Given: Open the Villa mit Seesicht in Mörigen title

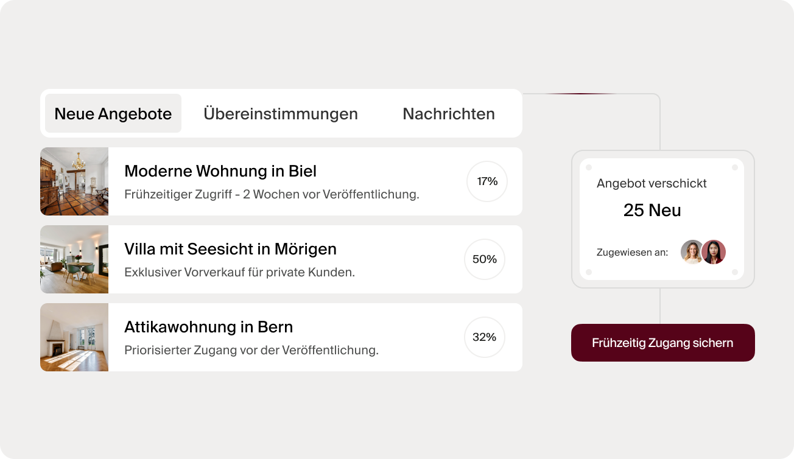Looking at the screenshot, I should pos(230,249).
